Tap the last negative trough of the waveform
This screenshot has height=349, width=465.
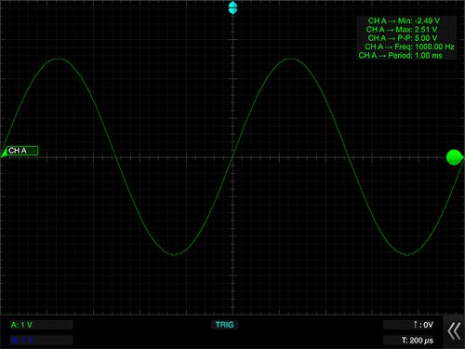click(x=406, y=255)
